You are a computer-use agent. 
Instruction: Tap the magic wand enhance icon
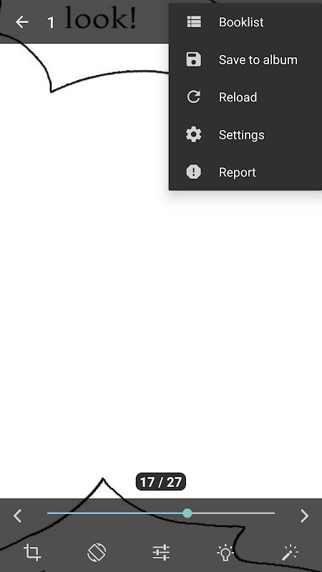pos(290,552)
